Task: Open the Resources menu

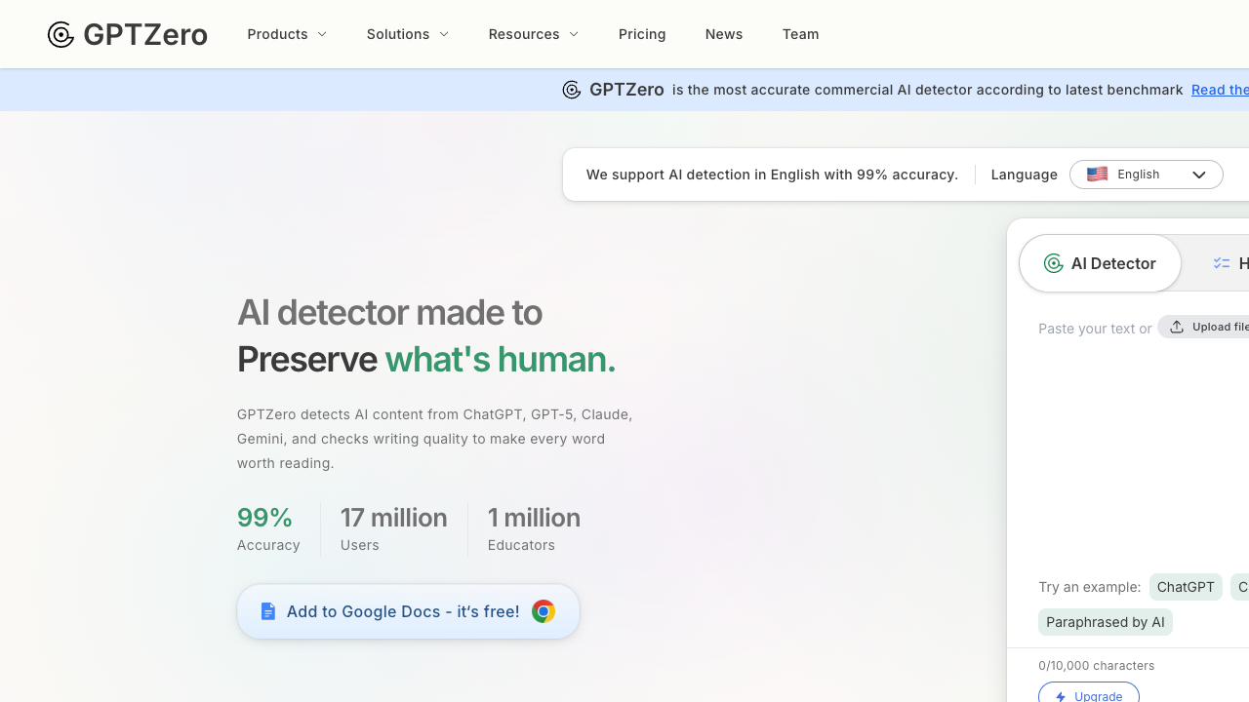Action: click(x=534, y=34)
